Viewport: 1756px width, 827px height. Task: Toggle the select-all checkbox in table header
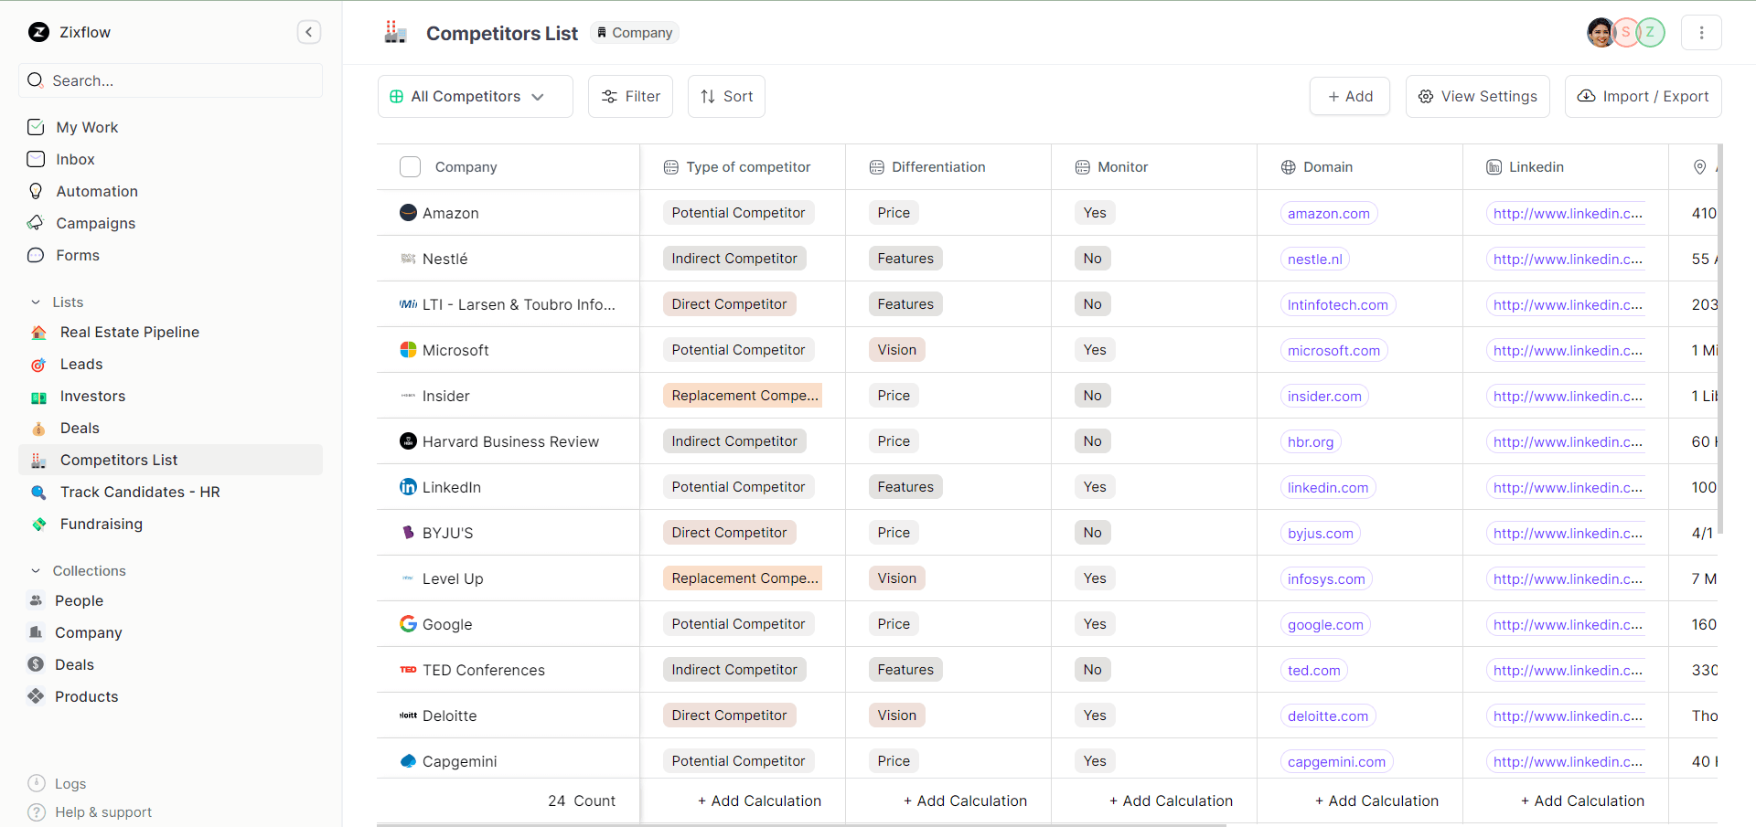click(x=410, y=166)
